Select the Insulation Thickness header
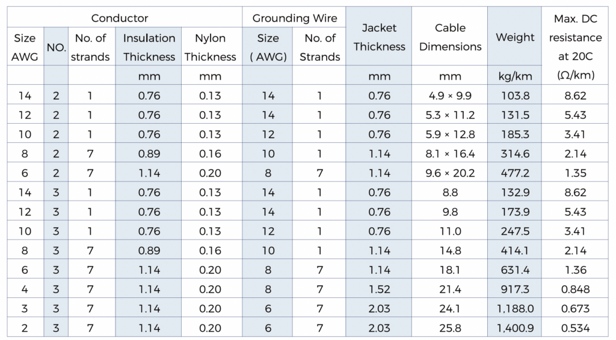This screenshot has height=340, width=616. (149, 47)
